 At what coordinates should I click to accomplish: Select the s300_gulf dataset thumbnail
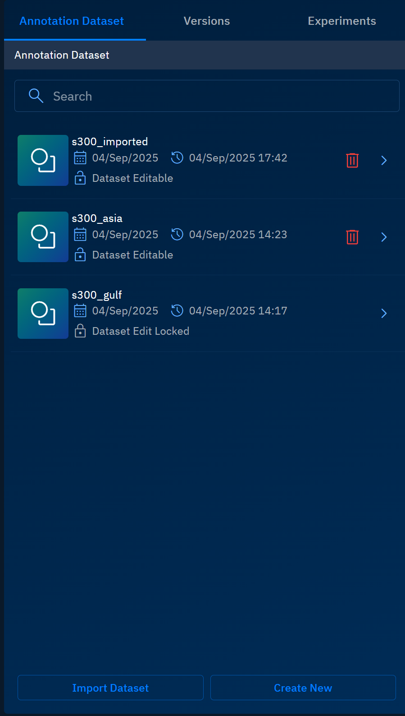tap(43, 314)
